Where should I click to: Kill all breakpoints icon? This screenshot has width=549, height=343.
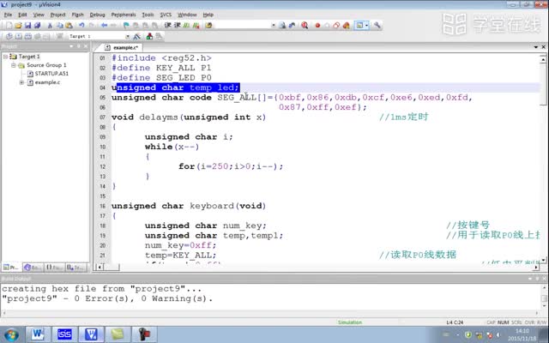(347, 25)
